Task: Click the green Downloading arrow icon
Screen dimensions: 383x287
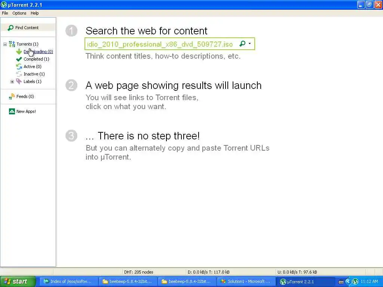Action: pos(19,52)
